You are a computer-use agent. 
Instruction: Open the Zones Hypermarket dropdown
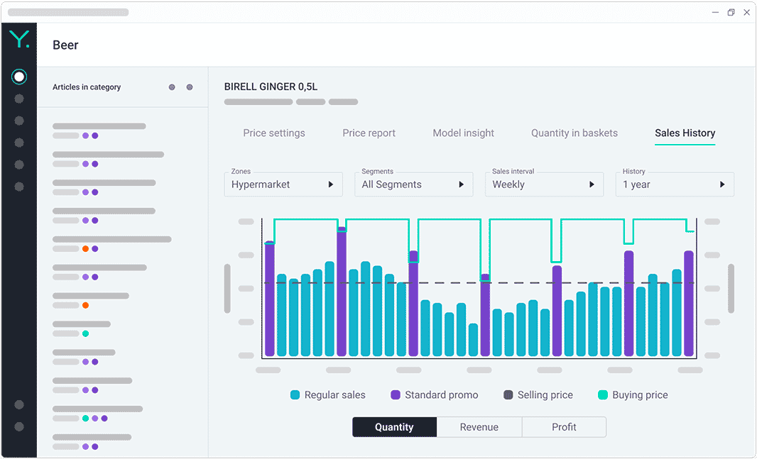[283, 184]
